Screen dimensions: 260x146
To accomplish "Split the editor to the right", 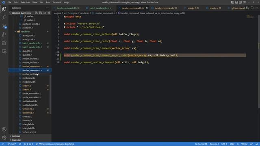I will 252,8.
